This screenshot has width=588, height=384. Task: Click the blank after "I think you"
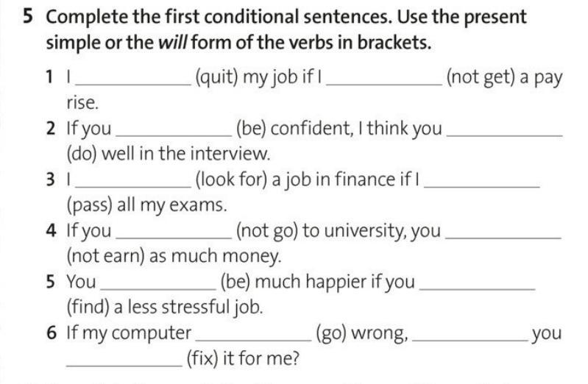[504, 132]
